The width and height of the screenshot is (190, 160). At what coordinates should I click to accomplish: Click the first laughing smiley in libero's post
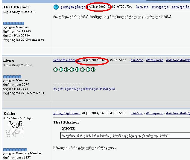pyautogui.click(x=55, y=69)
